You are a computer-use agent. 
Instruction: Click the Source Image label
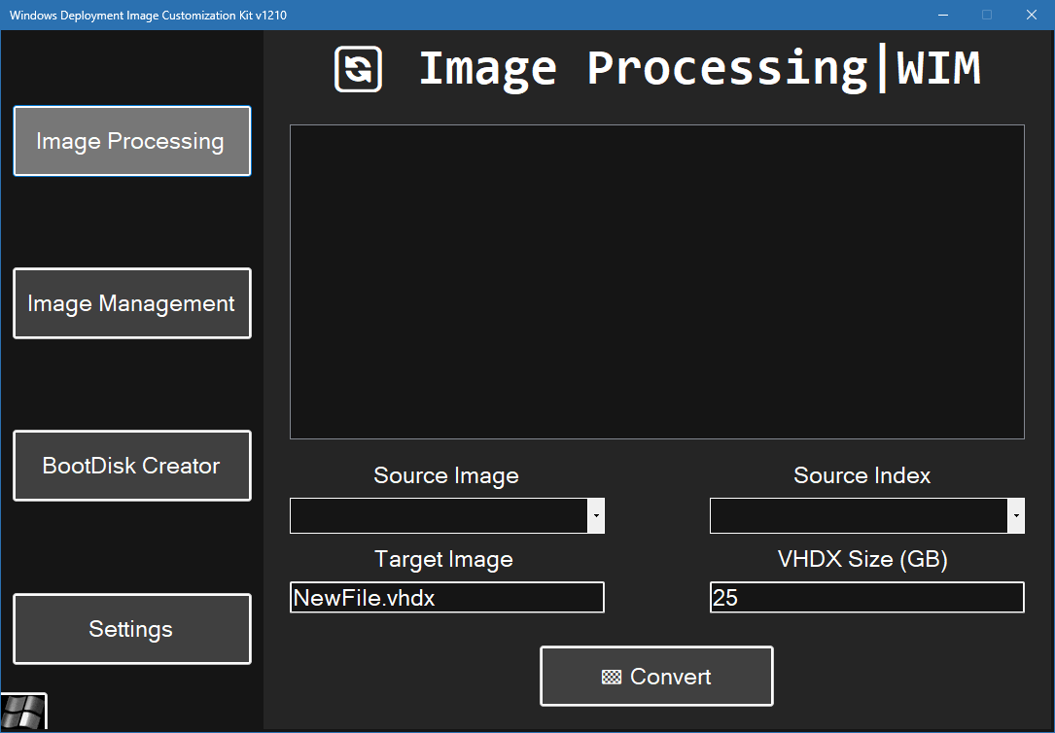coord(446,476)
